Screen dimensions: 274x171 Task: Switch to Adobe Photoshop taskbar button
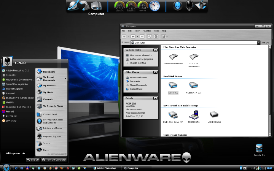[x=105, y=168]
